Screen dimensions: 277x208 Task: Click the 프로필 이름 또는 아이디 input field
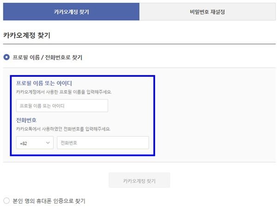tap(62, 106)
